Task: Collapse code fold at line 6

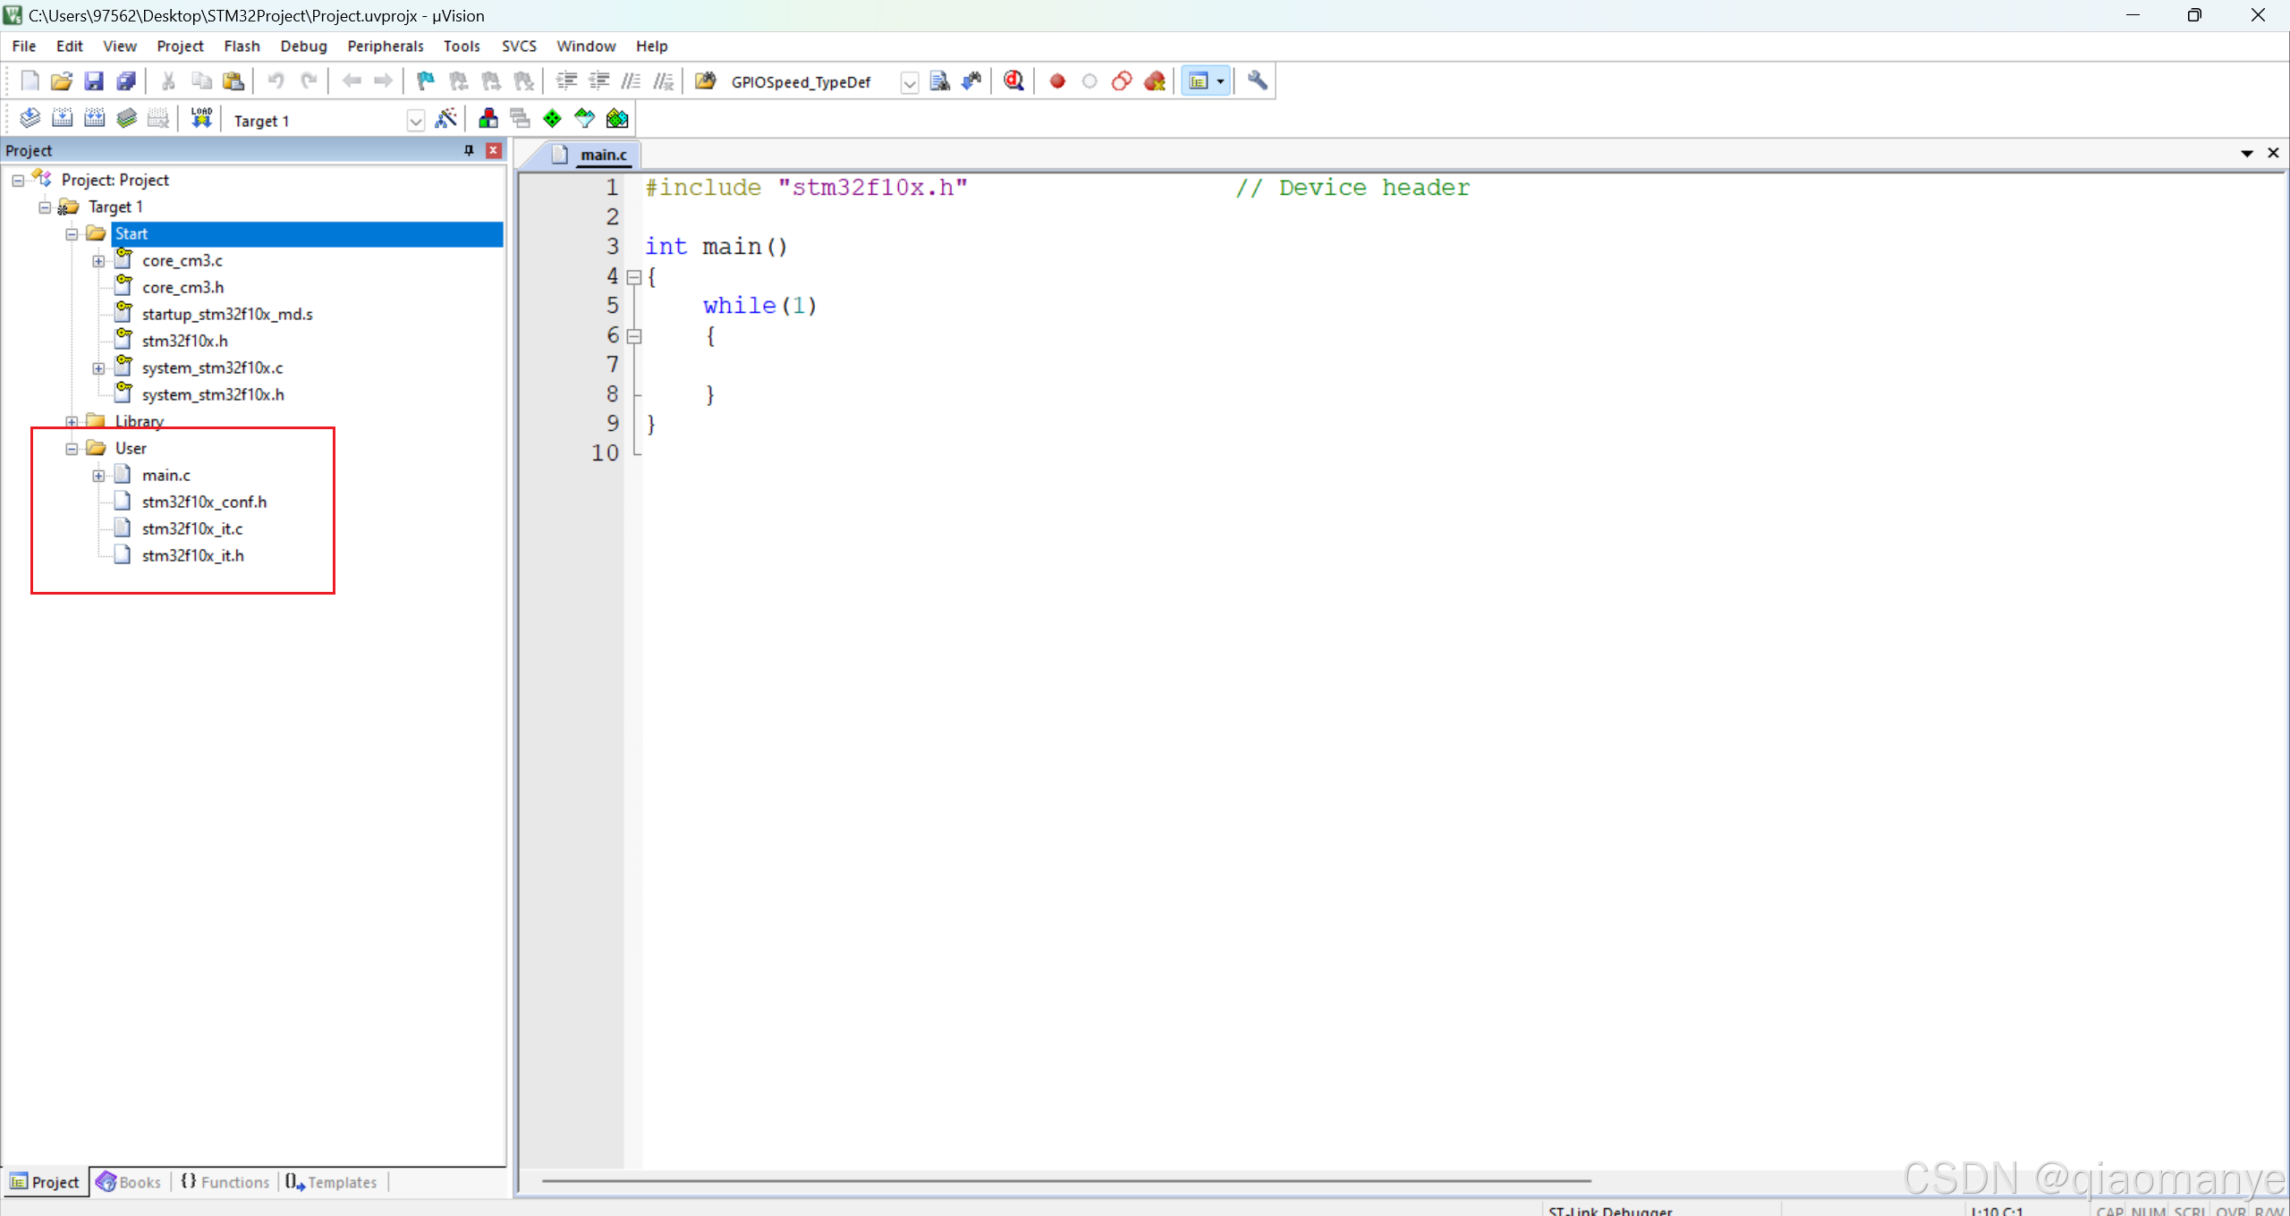Action: click(x=634, y=336)
